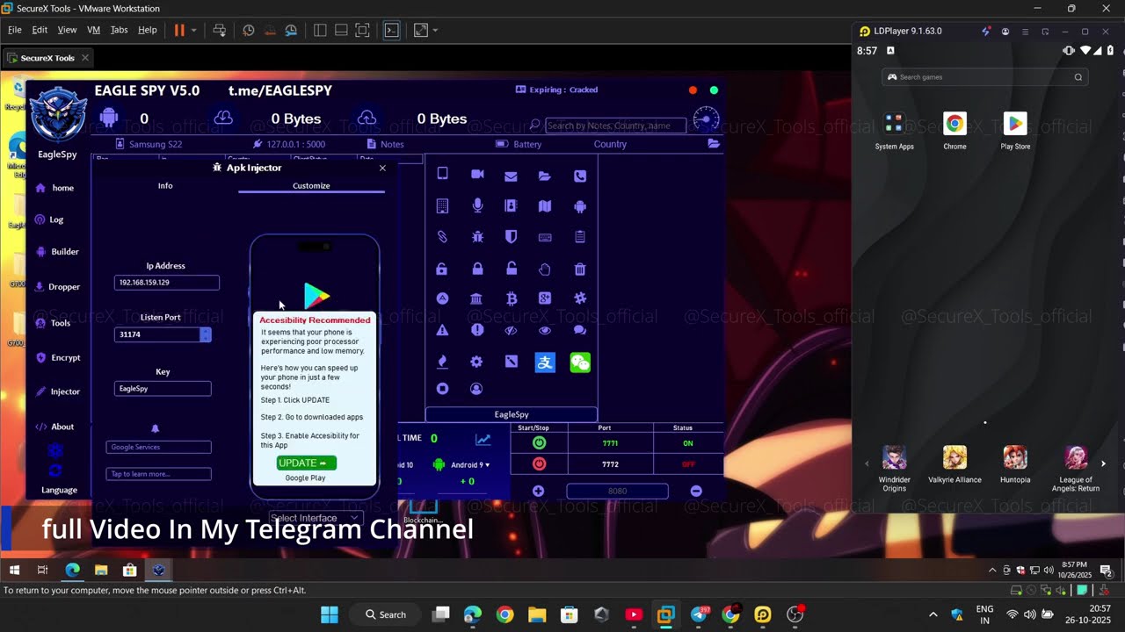The width and height of the screenshot is (1125, 632).
Task: Switch to the Info tab in Apk Injector
Action: pyautogui.click(x=165, y=186)
